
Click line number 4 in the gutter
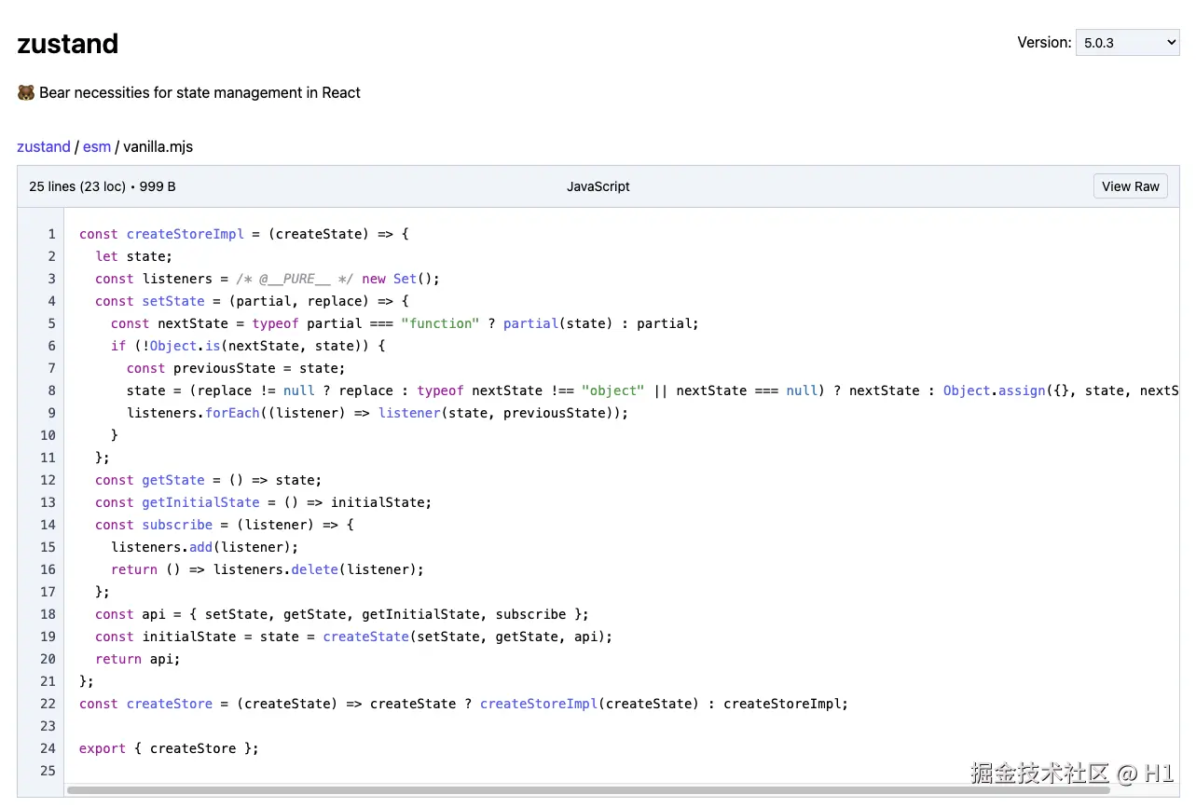[x=52, y=301]
